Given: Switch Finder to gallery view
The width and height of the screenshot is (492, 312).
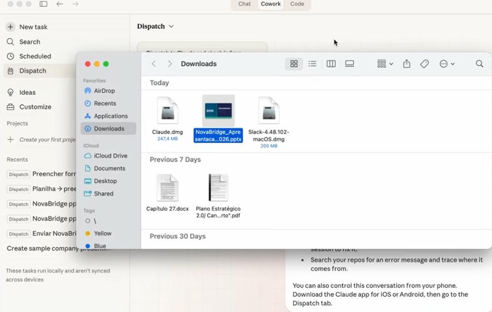Looking at the screenshot, I should click(x=349, y=64).
